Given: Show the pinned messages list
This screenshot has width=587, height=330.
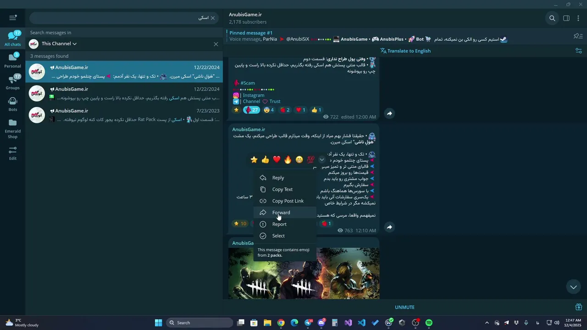Looking at the screenshot, I should [578, 36].
